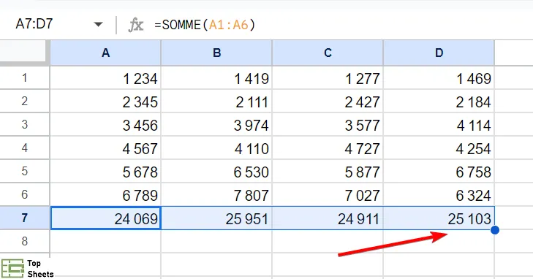Select row 5 header

[x=24, y=171]
